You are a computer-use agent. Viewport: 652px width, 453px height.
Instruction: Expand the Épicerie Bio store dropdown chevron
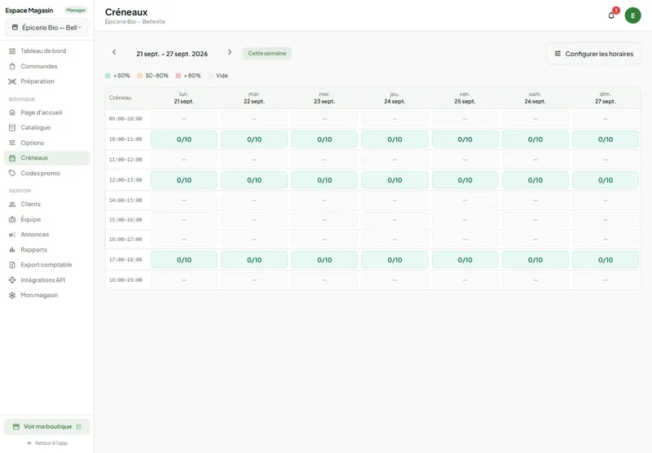tap(79, 28)
